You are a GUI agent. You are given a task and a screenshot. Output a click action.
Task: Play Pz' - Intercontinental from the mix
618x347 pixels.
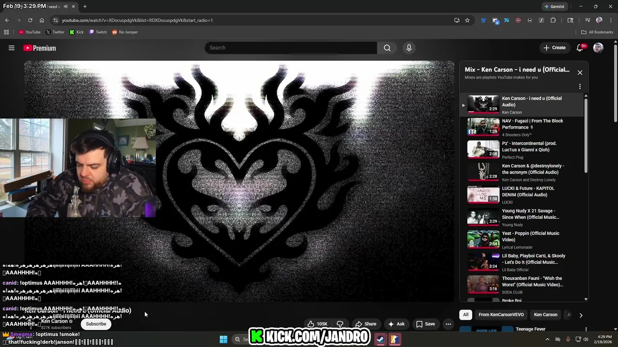(x=522, y=150)
